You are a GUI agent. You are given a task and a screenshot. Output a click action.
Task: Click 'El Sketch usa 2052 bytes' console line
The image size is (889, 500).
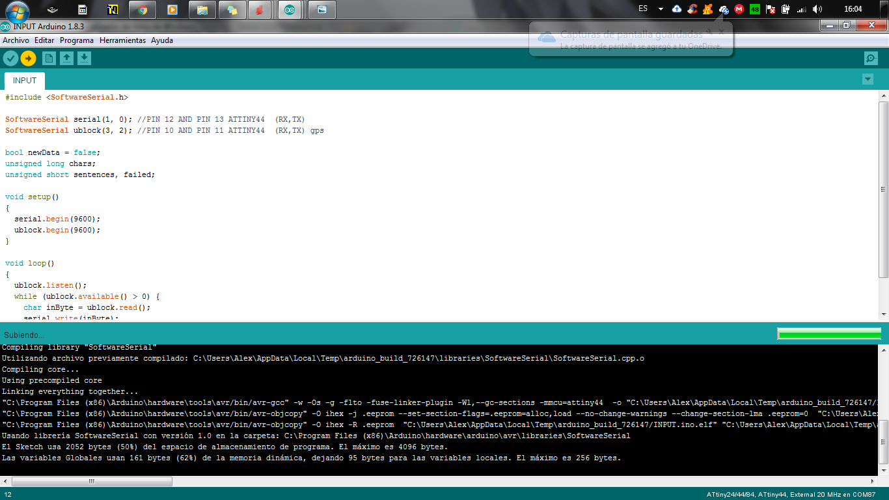(x=225, y=447)
